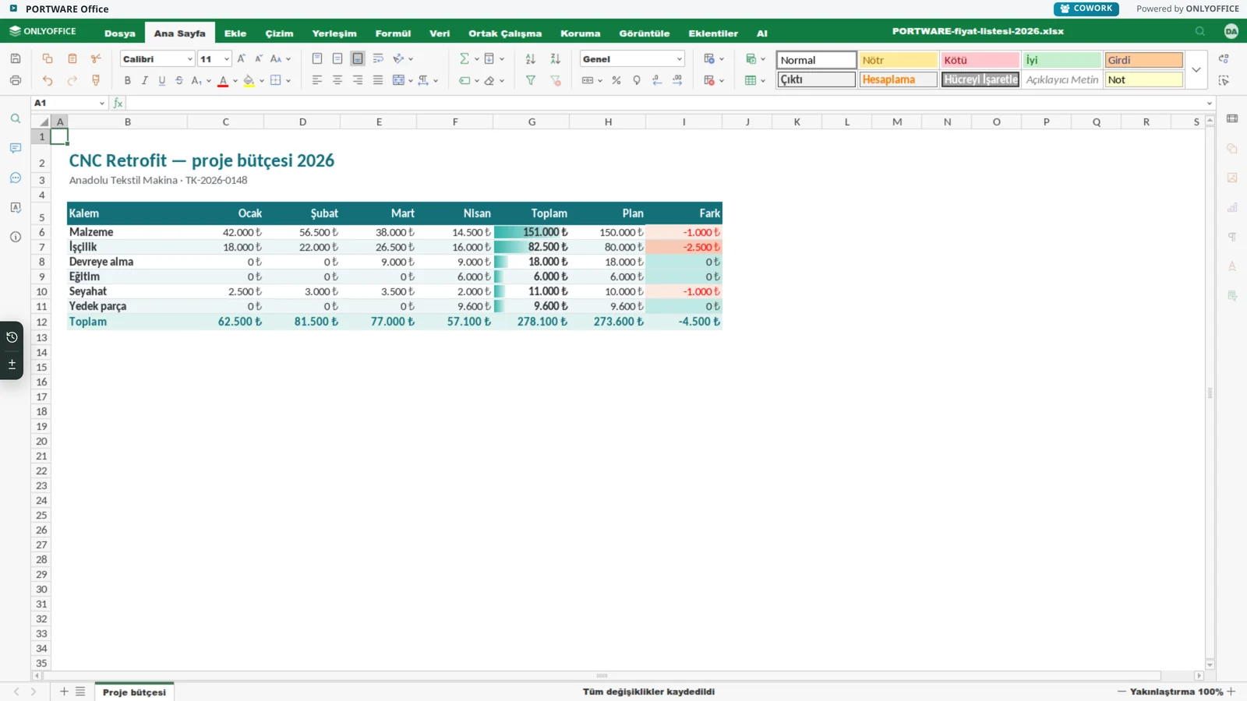1247x701 pixels.
Task: Print the document using the printer icon
Action: pyautogui.click(x=16, y=80)
